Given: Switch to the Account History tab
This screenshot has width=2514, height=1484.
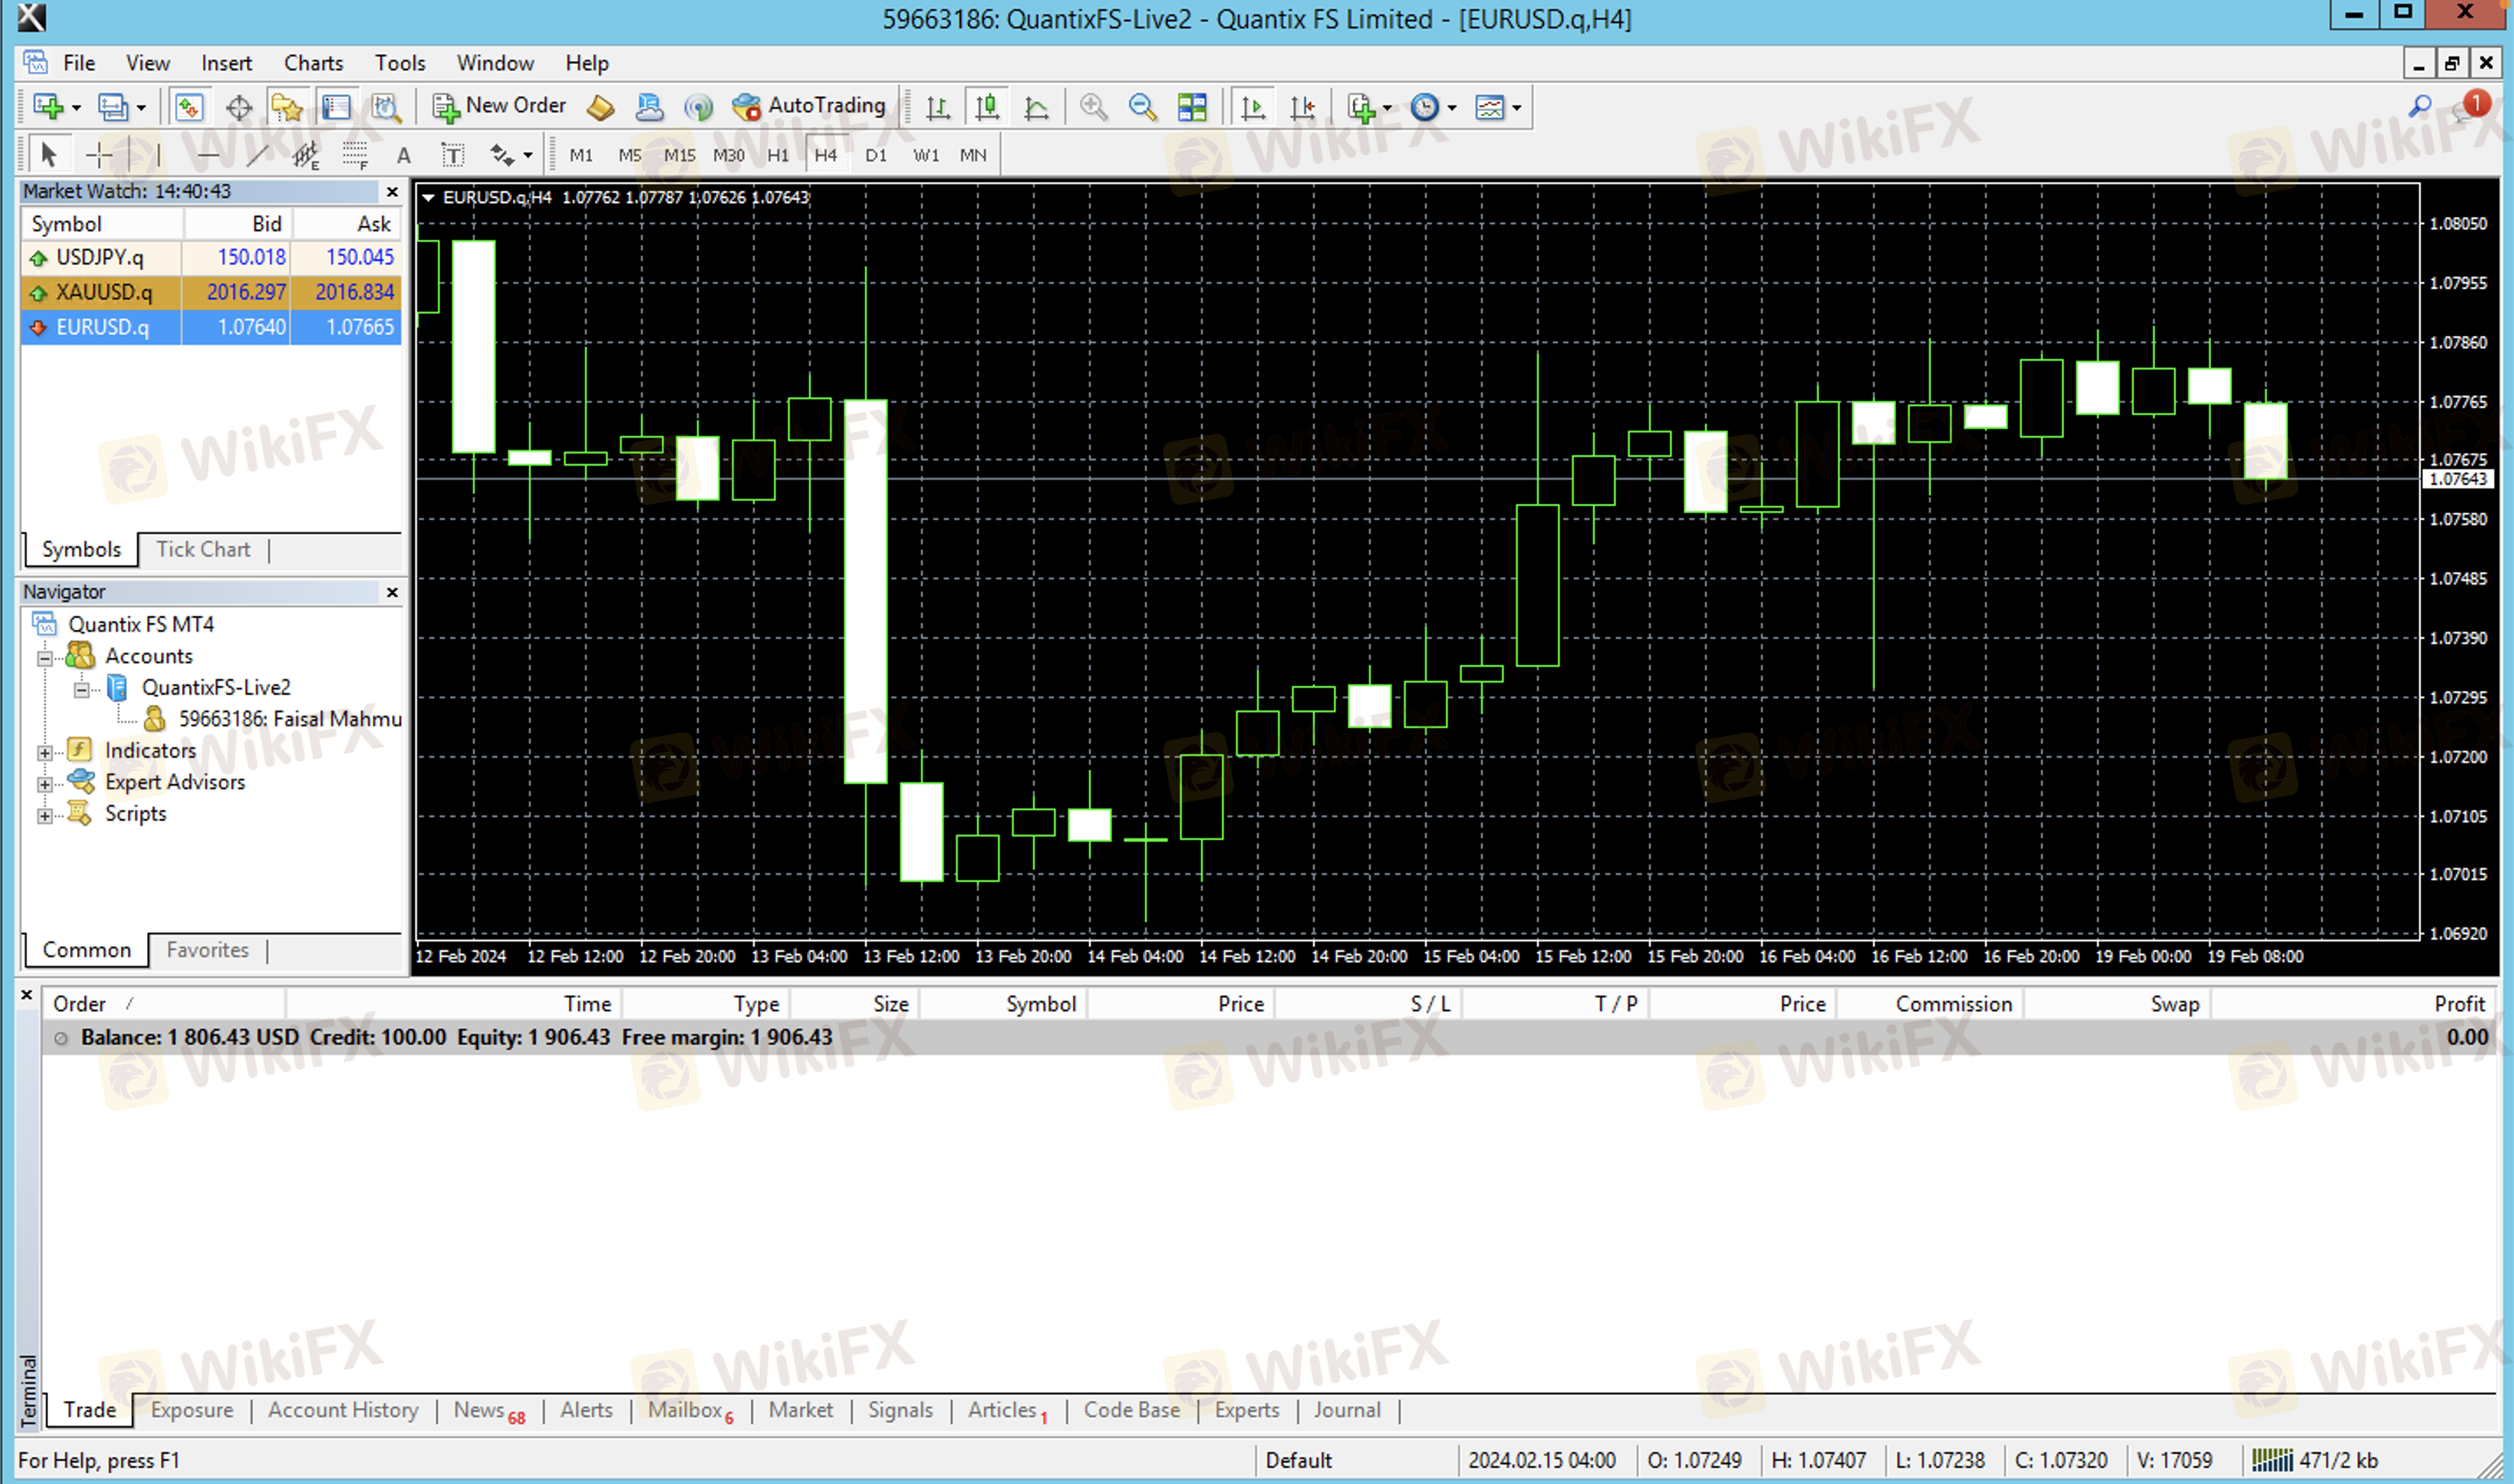Looking at the screenshot, I should tap(342, 1409).
